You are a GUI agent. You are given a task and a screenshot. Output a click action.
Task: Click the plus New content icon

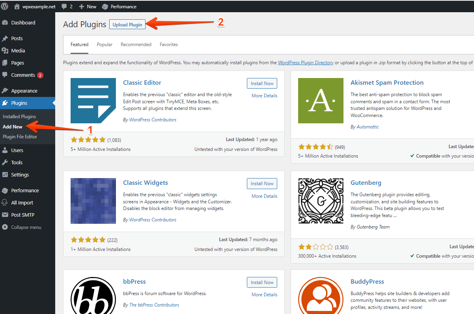(x=82, y=7)
